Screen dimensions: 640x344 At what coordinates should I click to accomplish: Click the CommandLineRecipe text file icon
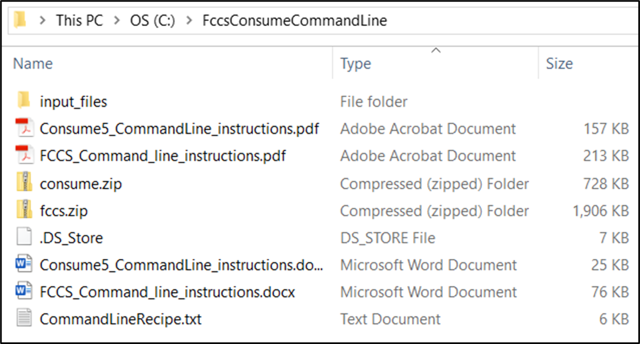pyautogui.click(x=23, y=319)
